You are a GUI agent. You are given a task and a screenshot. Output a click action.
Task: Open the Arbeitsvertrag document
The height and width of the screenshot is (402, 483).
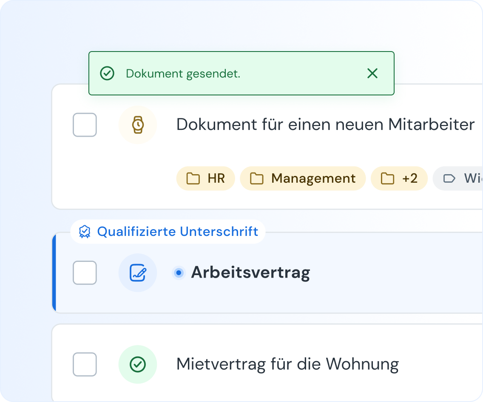click(x=250, y=273)
